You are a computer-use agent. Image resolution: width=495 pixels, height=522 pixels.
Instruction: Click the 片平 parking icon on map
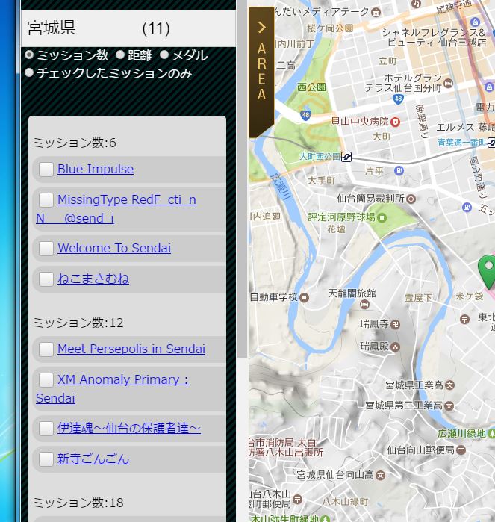click(399, 171)
